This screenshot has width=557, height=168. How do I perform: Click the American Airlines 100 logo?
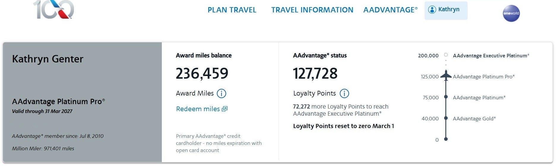pos(54,9)
